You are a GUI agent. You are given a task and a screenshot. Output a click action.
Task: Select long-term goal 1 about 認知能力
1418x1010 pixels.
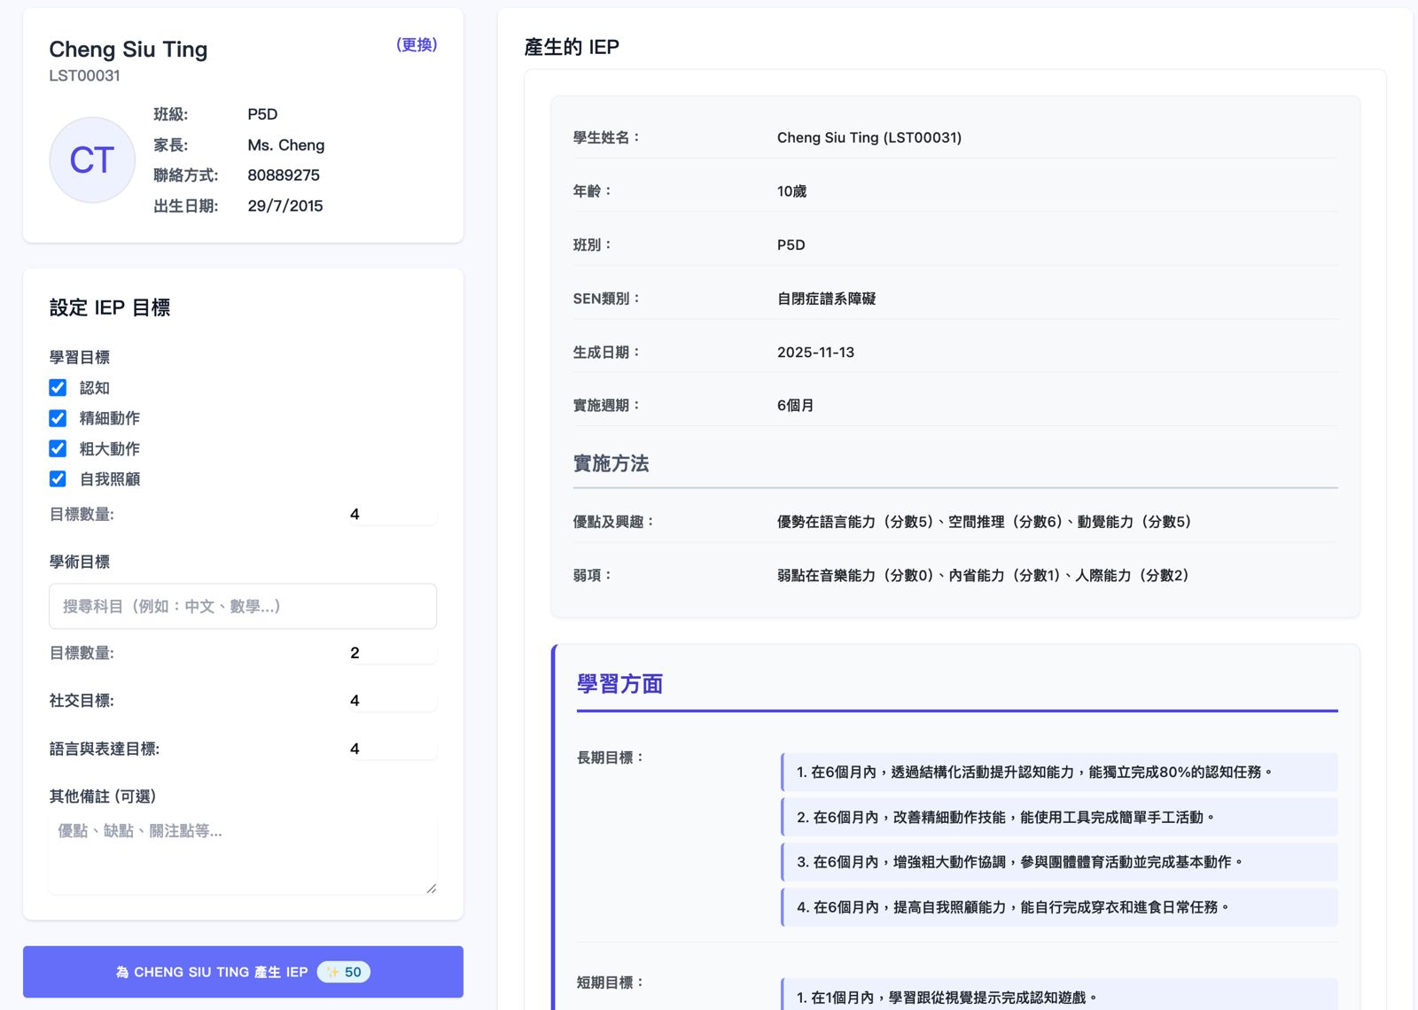pos(1059,773)
